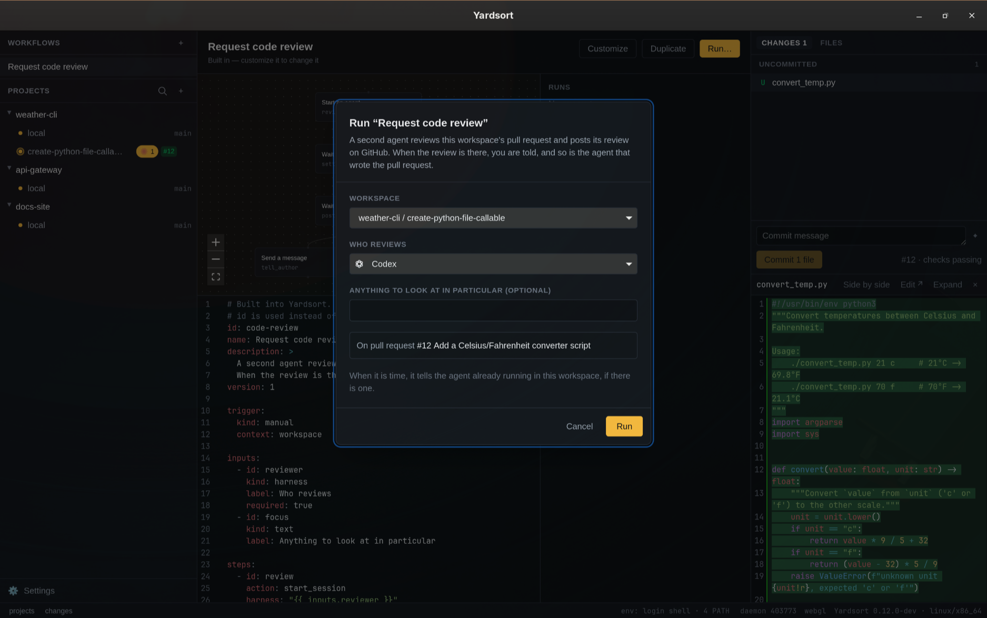Add a new project with the plus icon
Image resolution: width=987 pixels, height=618 pixels.
[181, 91]
